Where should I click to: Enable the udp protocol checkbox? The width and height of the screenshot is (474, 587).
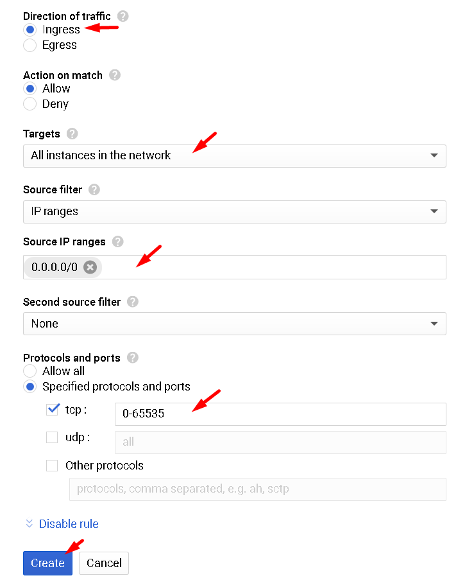[53, 437]
